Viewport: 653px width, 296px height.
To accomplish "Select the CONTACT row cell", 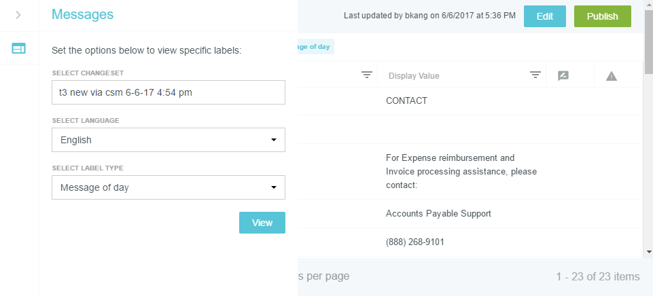I will click(x=406, y=101).
